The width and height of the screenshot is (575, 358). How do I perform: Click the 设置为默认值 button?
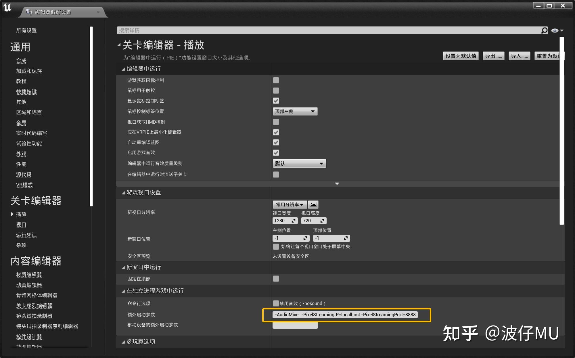461,56
